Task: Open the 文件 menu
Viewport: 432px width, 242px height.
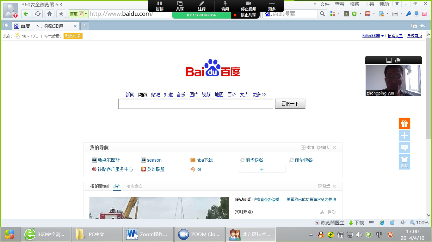Action: click(x=325, y=4)
